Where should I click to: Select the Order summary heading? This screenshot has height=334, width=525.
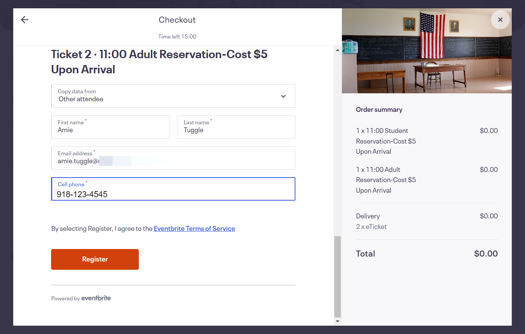379,110
